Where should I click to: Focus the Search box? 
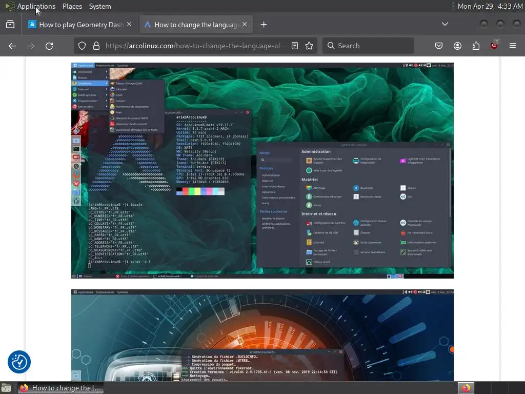tap(368, 46)
